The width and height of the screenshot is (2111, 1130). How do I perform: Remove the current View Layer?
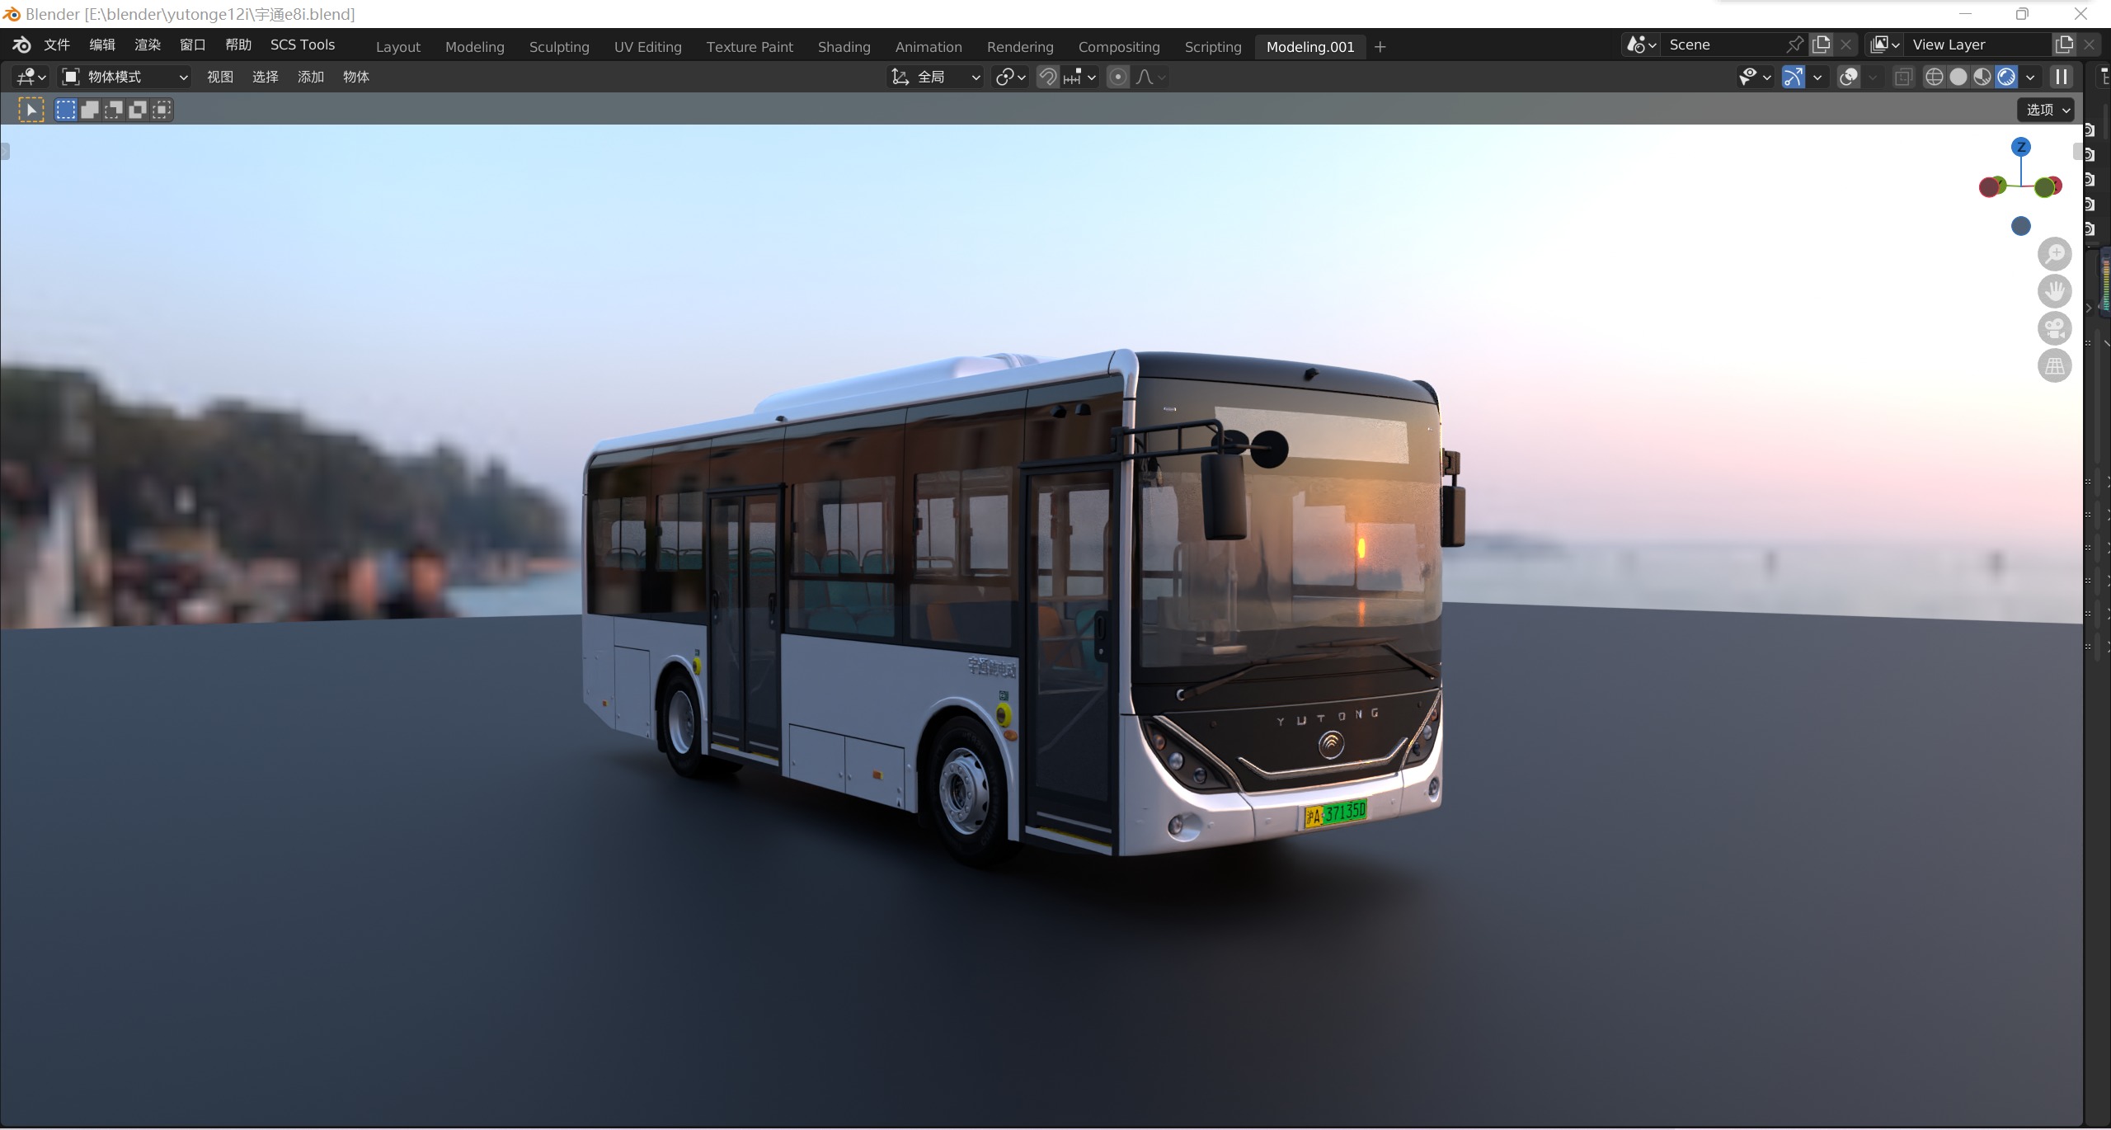(2090, 45)
